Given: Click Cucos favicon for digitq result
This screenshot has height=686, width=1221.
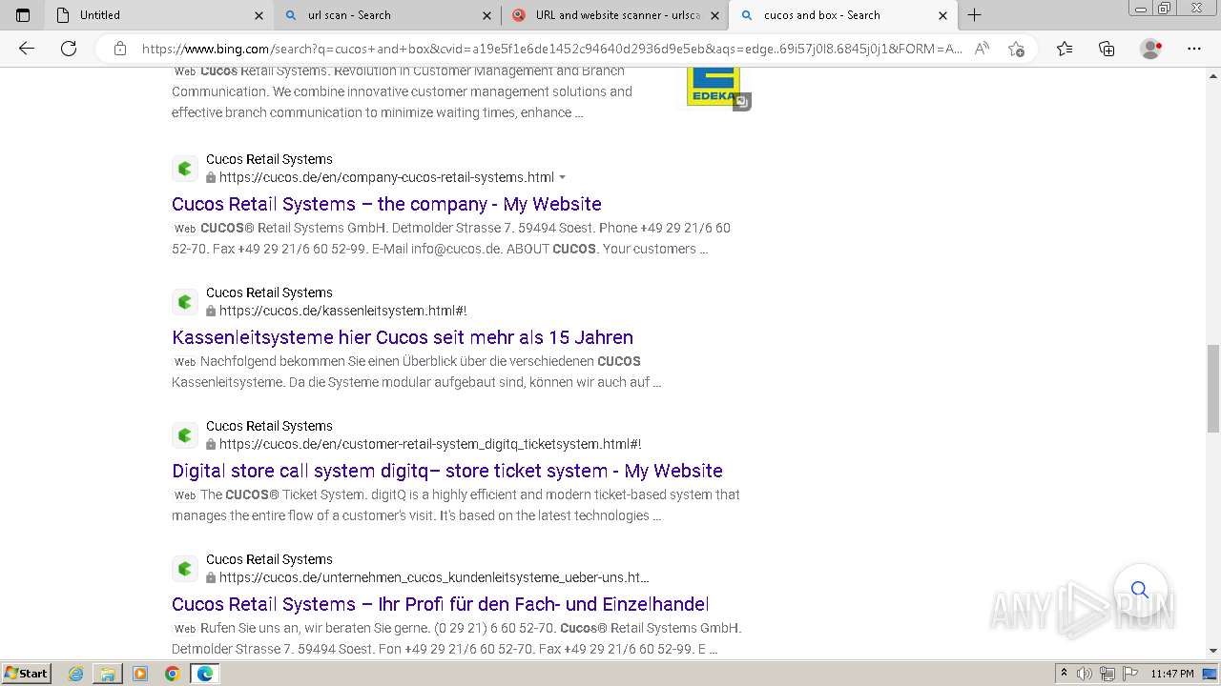Looking at the screenshot, I should tap(185, 435).
